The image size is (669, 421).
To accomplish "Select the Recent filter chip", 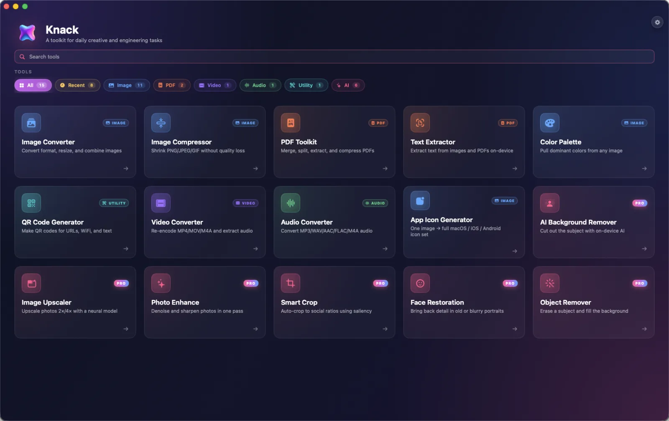I will 77,85.
